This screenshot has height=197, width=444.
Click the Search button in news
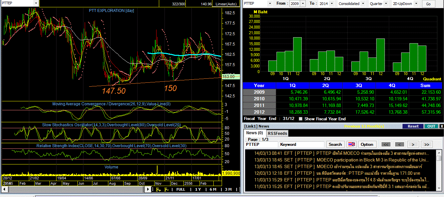tap(335, 145)
